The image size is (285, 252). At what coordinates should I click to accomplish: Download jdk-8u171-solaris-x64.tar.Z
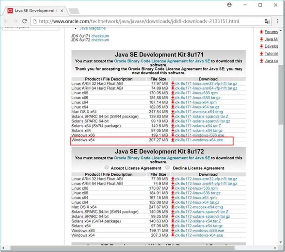click(198, 126)
